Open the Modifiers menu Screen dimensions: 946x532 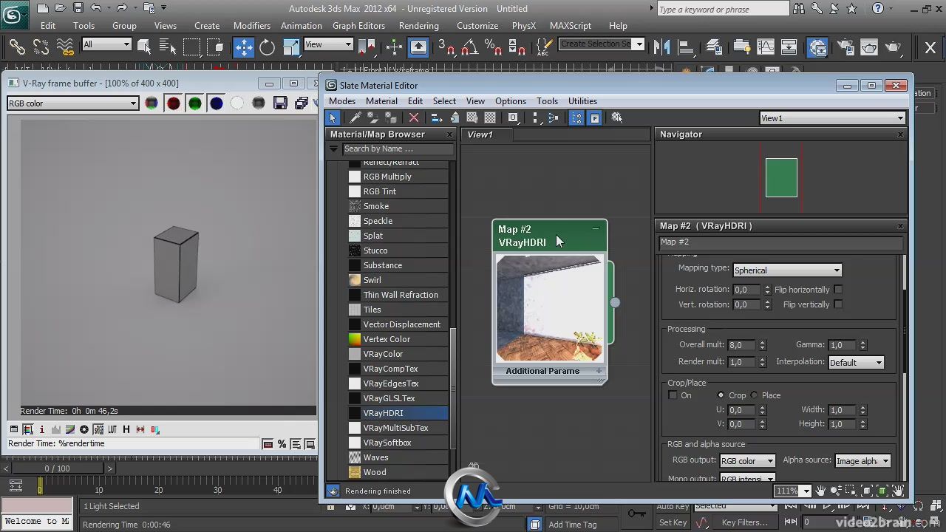(x=252, y=26)
